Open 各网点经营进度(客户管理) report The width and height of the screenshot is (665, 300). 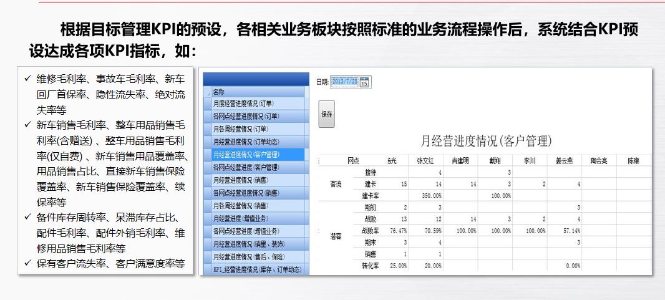[246, 167]
